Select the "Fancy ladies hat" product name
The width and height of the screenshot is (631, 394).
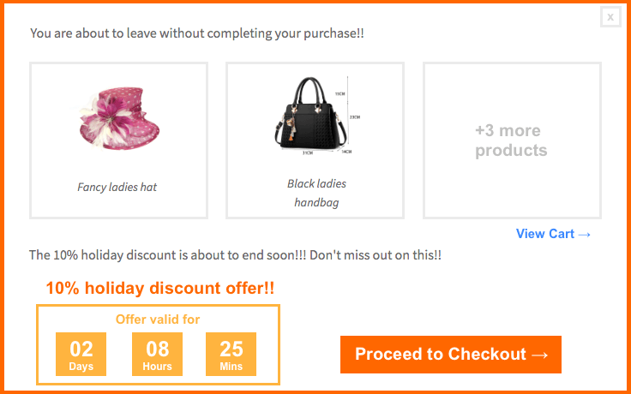point(117,187)
